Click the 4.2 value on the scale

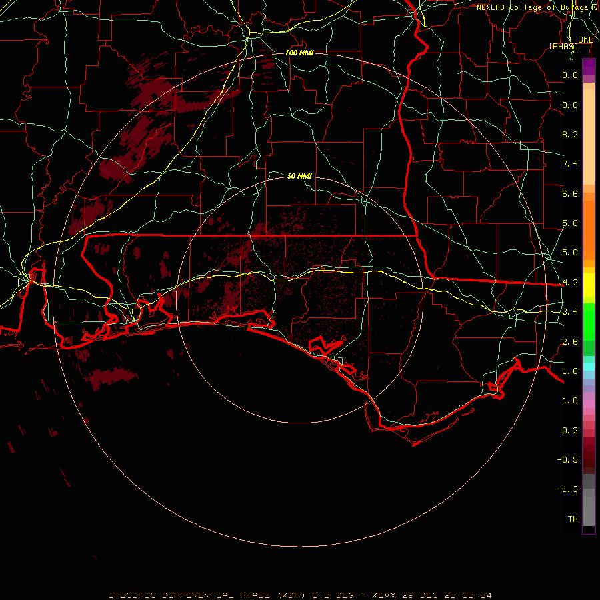(x=570, y=283)
